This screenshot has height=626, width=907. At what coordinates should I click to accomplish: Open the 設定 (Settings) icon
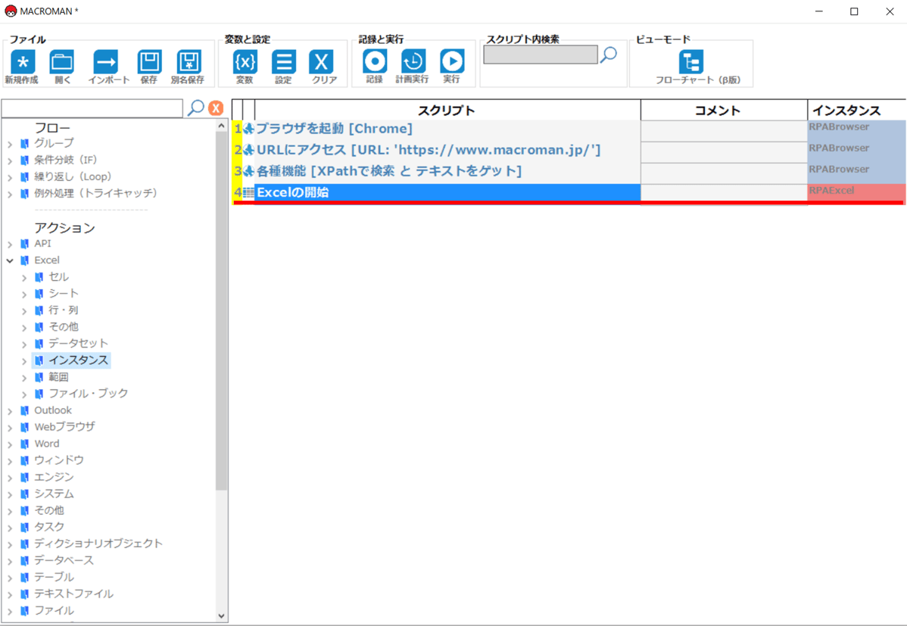click(x=283, y=61)
